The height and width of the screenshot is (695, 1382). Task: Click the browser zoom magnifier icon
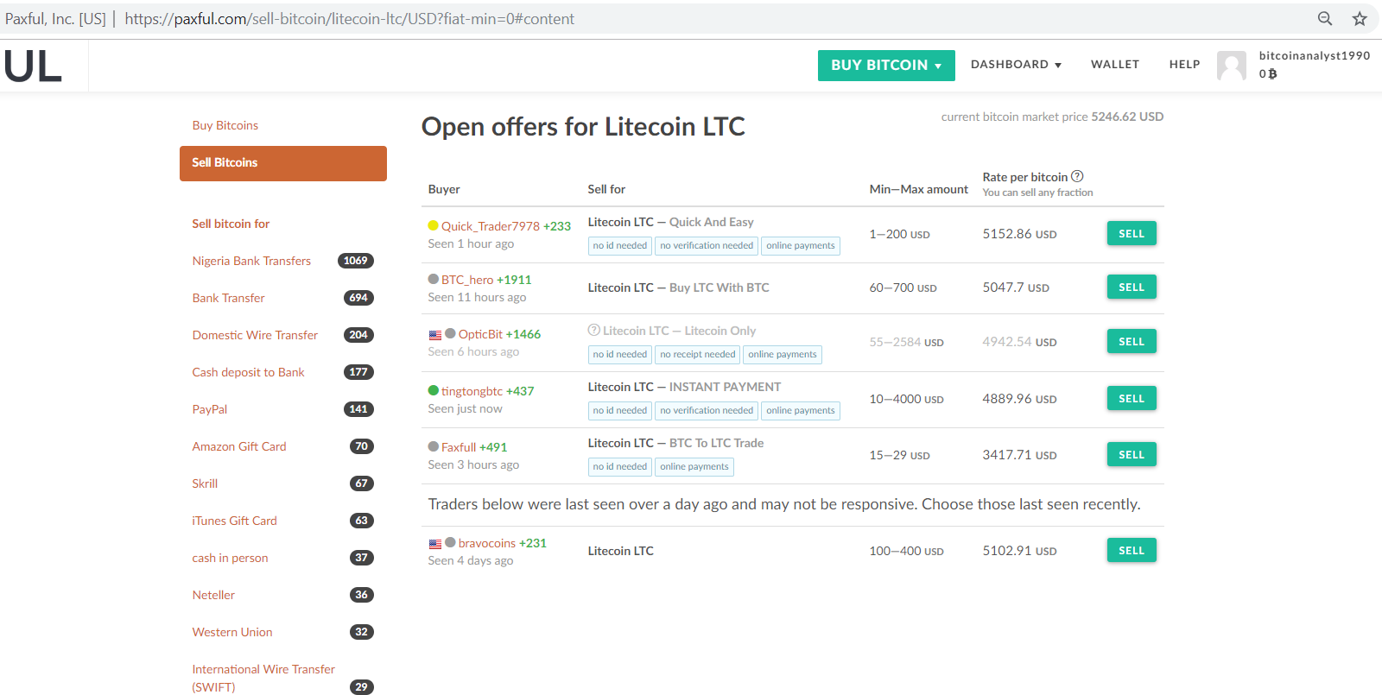pos(1325,18)
